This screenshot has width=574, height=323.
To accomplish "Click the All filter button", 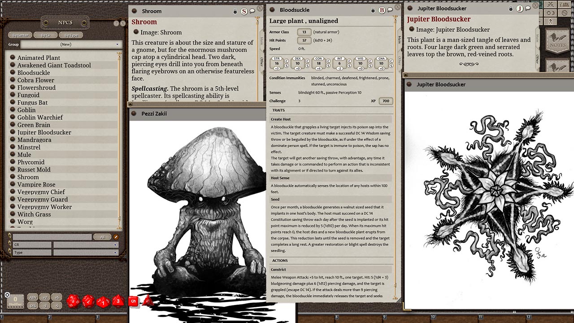I will (103, 237).
